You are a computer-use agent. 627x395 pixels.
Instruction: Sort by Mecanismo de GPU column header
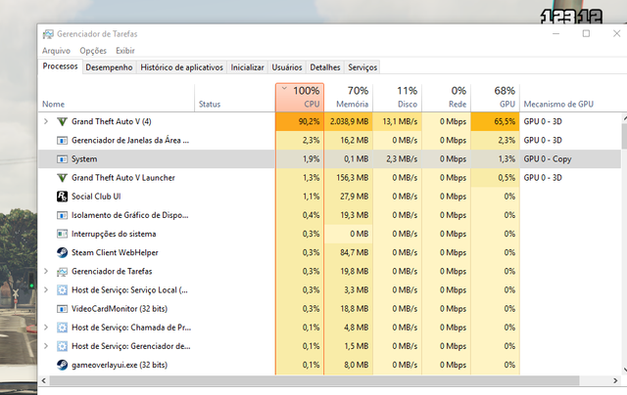[x=570, y=98]
